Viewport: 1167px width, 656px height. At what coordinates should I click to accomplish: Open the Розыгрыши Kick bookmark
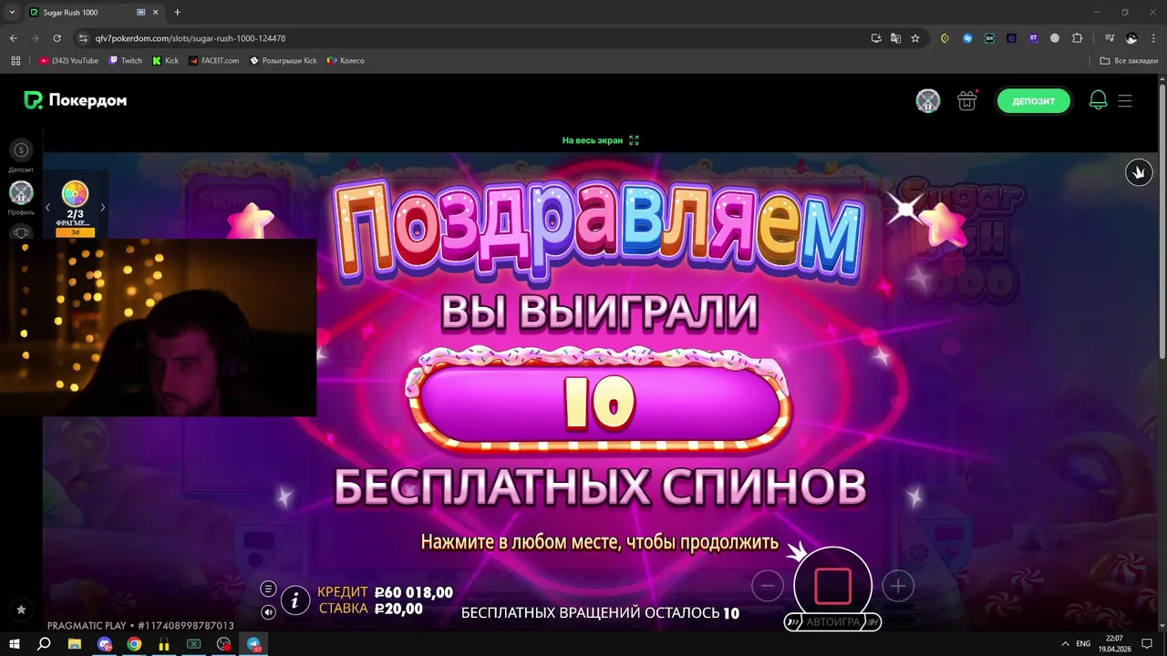tap(284, 61)
